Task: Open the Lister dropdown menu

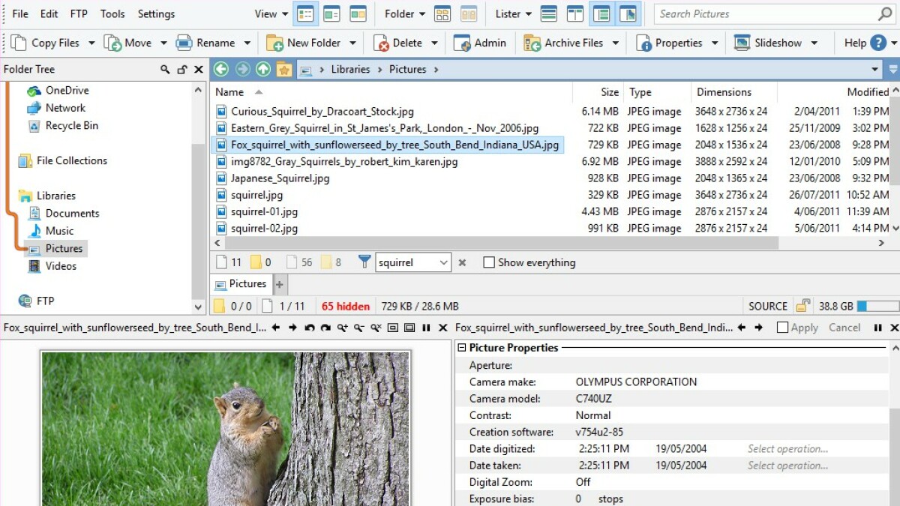Action: click(x=514, y=13)
